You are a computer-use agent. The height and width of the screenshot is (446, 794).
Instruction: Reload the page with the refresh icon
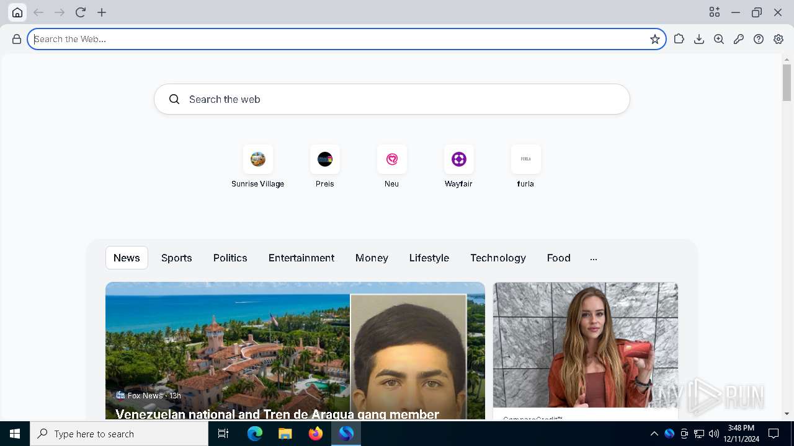click(x=81, y=12)
